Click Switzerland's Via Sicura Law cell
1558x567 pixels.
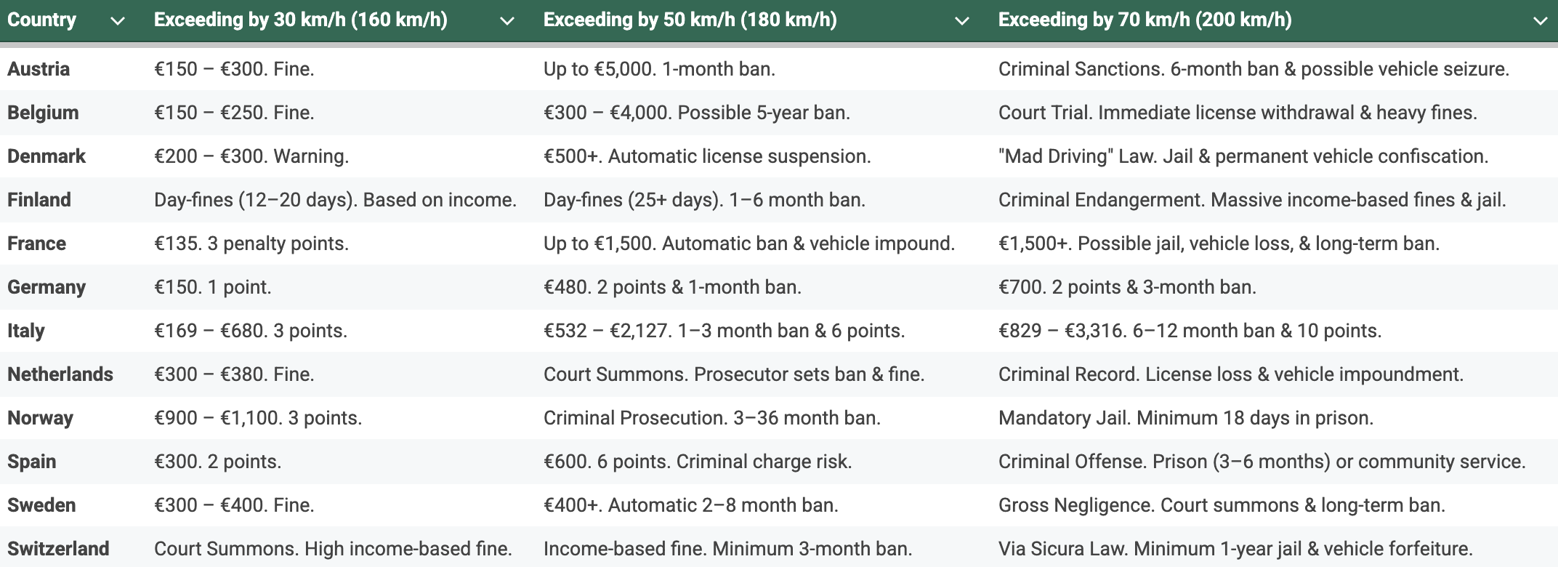(x=1235, y=549)
